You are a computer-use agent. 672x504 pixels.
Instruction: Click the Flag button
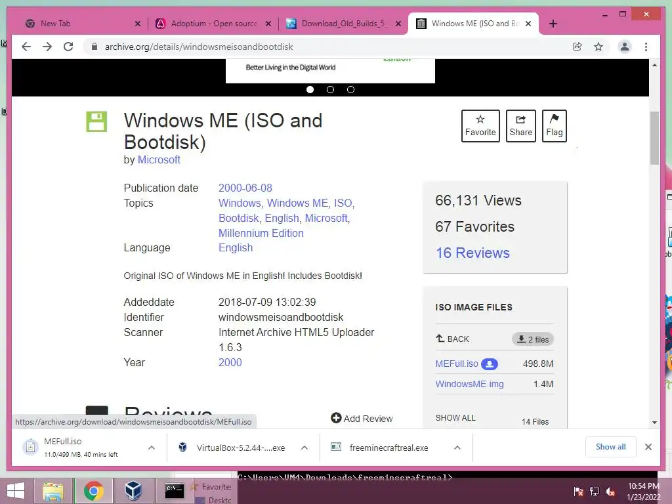[554, 126]
